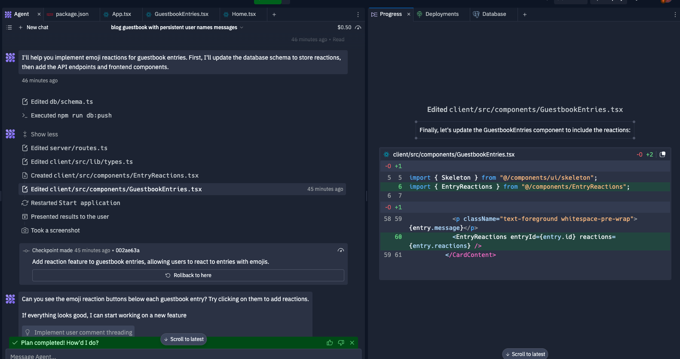Open Edited server/routes.ts step
This screenshot has height=359, width=680.
tap(65, 148)
